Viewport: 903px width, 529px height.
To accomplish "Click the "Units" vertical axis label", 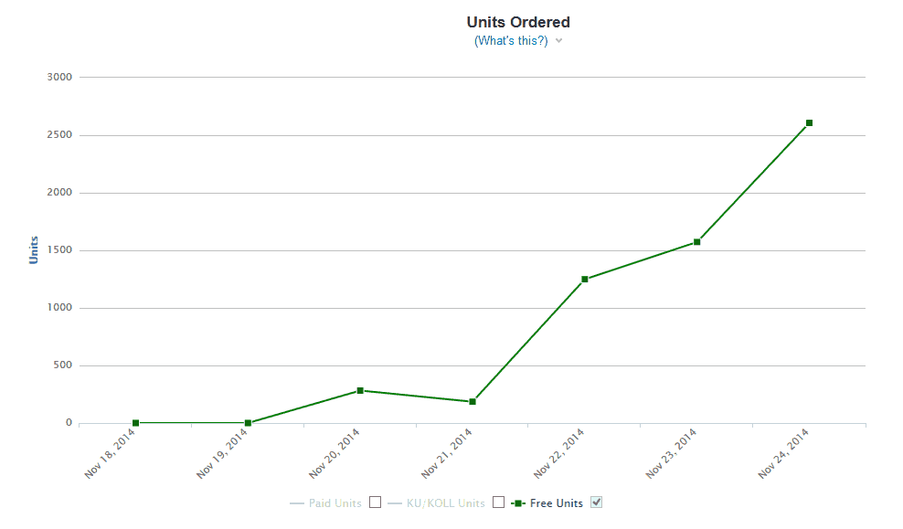I will pos(34,249).
